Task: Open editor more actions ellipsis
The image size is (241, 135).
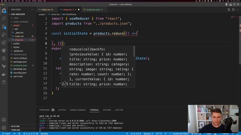Action: tap(238, 9)
